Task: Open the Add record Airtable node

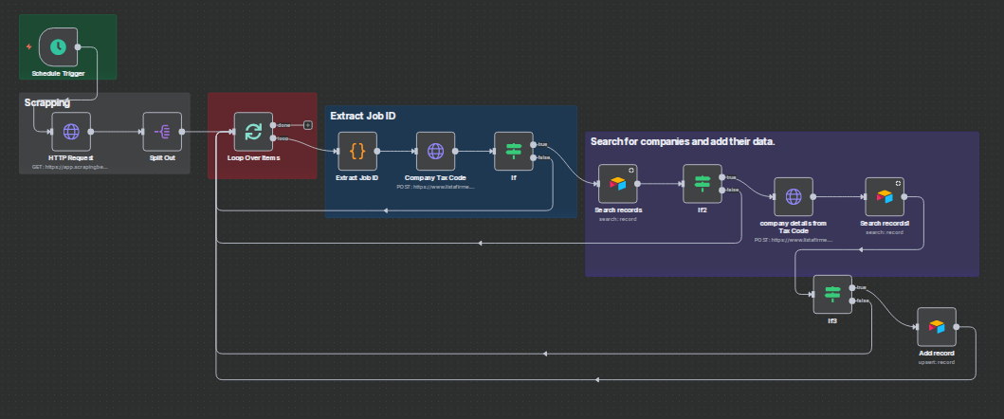Action: pos(936,327)
